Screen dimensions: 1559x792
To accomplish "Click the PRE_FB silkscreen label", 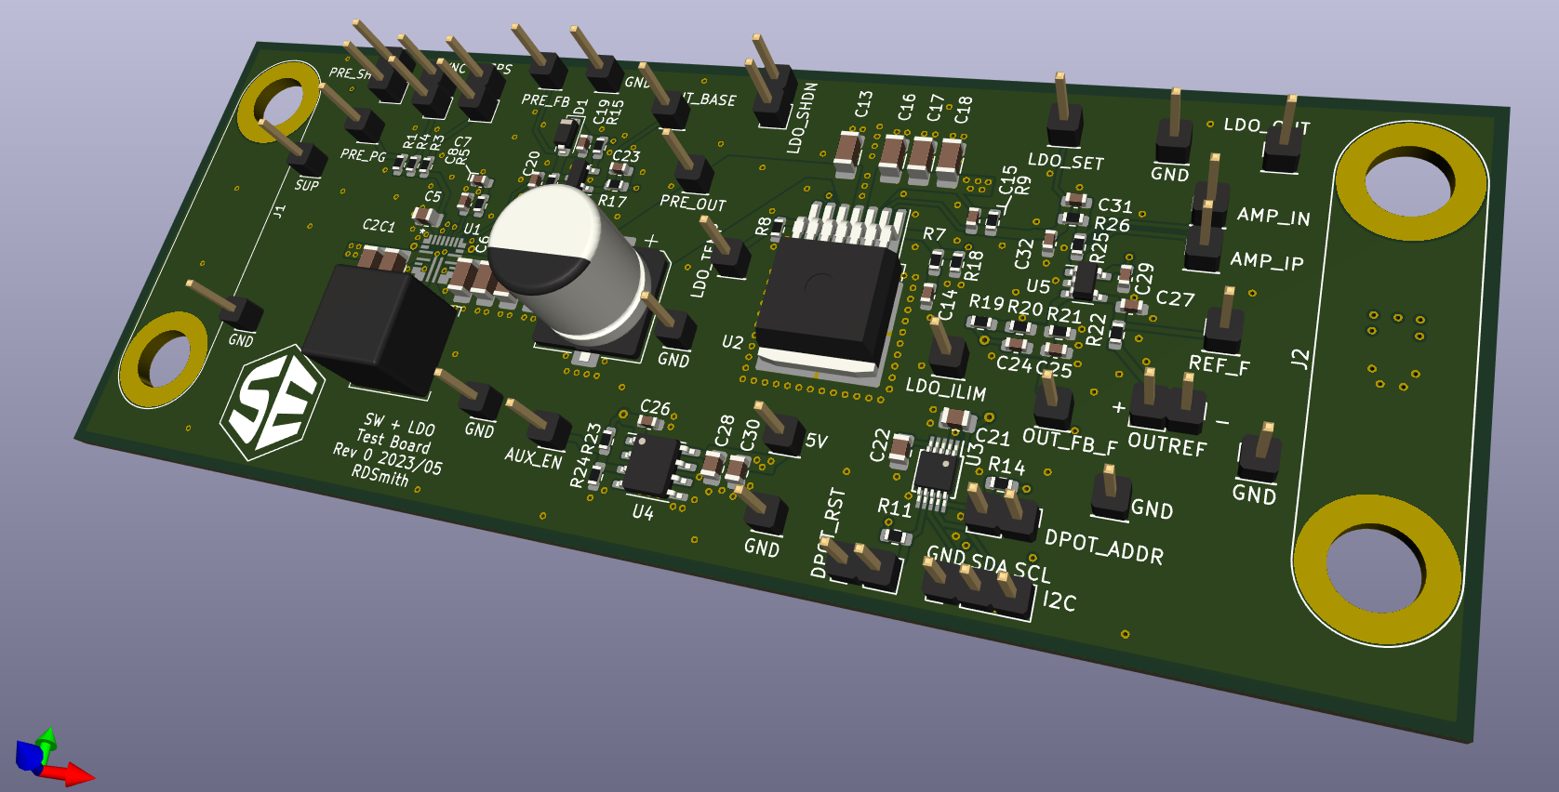I will (x=545, y=100).
